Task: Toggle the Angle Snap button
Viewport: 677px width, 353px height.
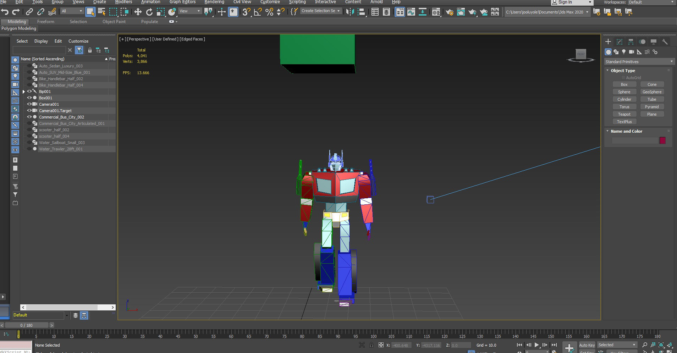Action: (258, 12)
